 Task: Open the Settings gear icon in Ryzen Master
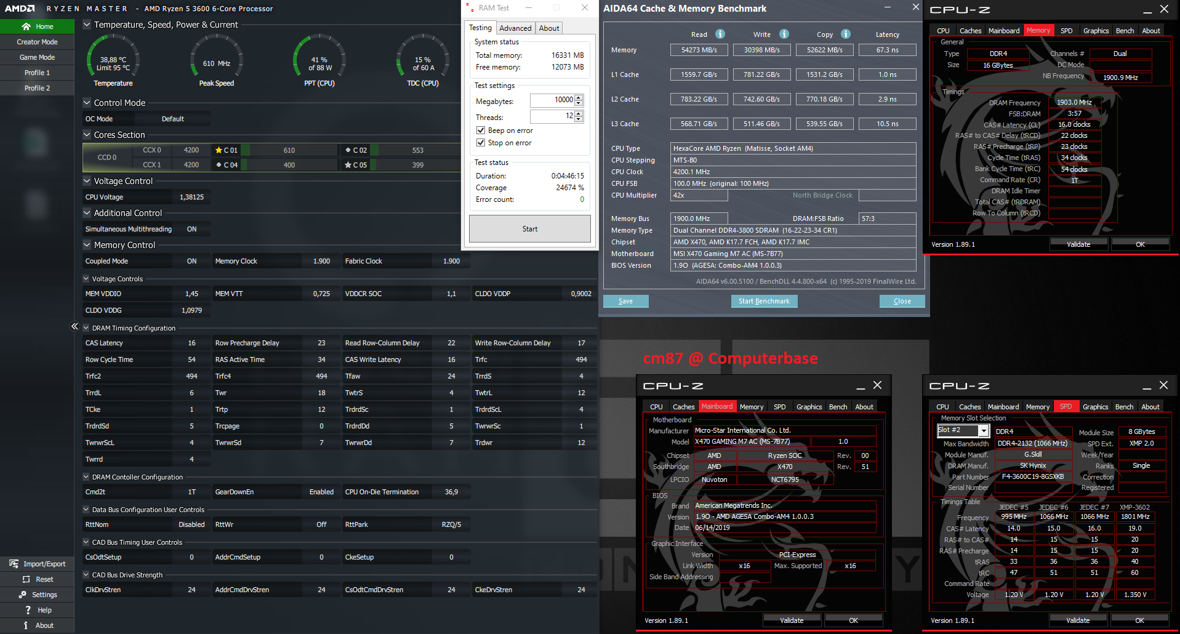pos(22,595)
